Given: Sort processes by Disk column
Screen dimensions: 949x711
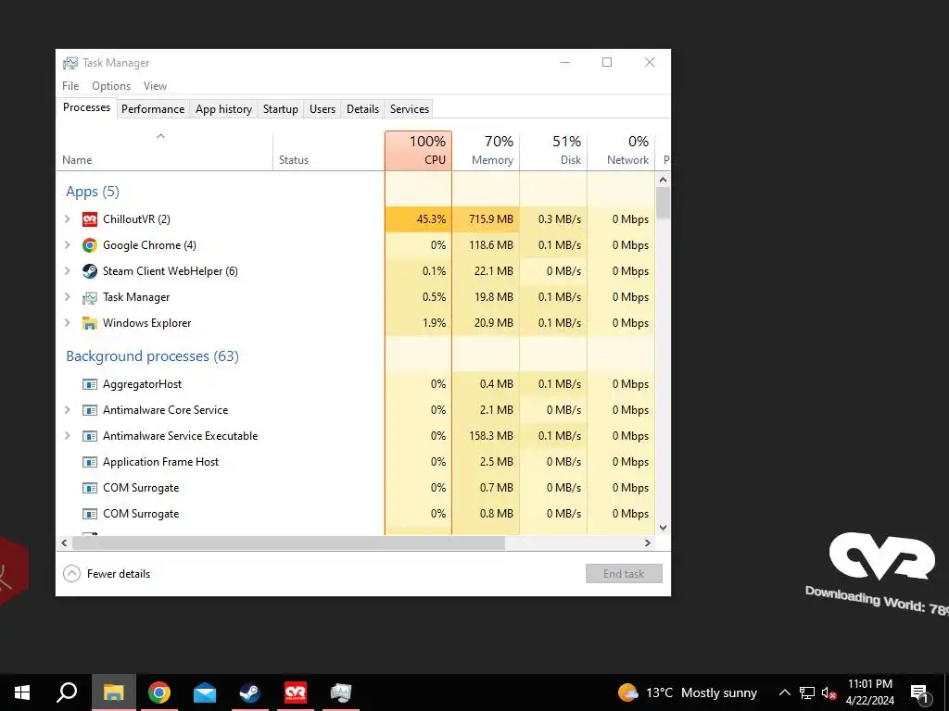Looking at the screenshot, I should (x=554, y=151).
